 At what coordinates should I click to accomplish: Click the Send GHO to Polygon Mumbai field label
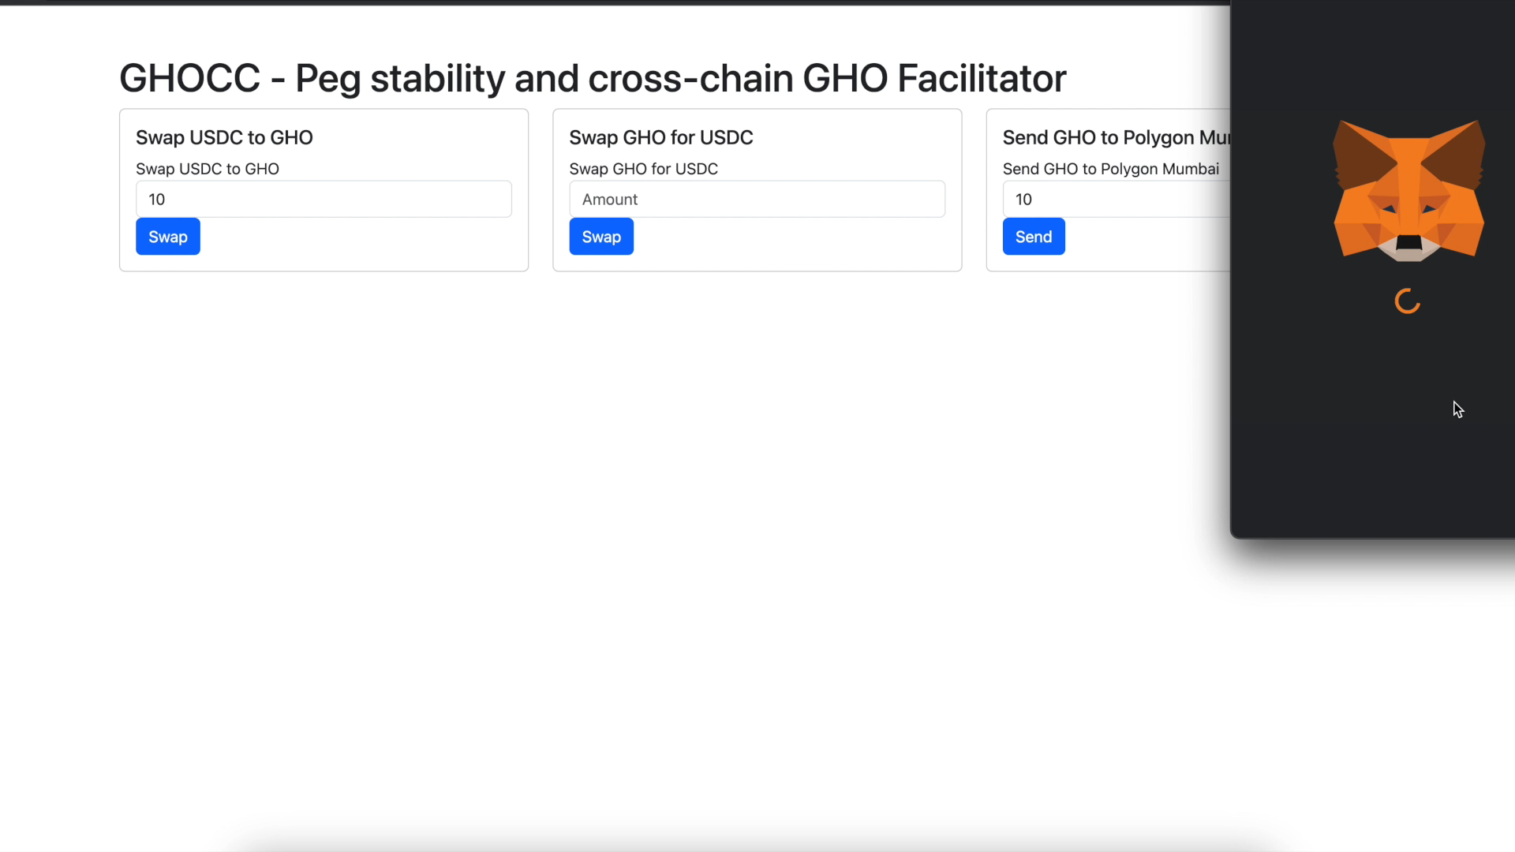tap(1111, 169)
